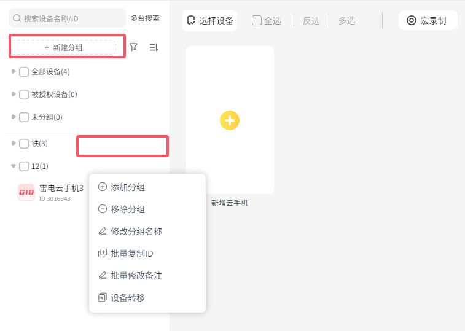Image resolution: width=465 pixels, height=331 pixels.
Task: Toggle the 全选 checkbox
Action: 257,21
